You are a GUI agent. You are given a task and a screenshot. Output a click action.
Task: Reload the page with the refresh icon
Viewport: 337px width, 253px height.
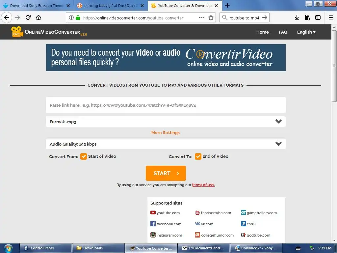click(x=28, y=17)
